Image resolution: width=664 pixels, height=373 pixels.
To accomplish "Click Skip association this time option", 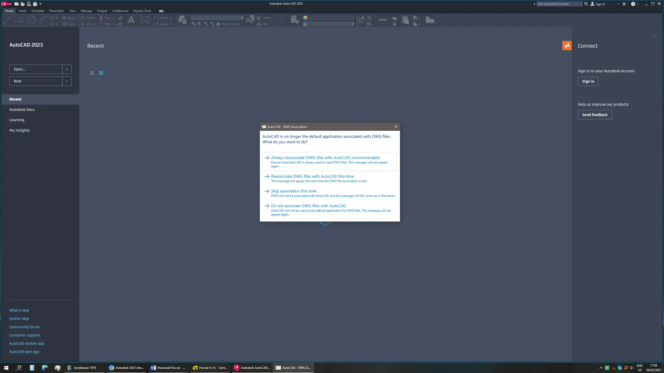I will click(x=294, y=191).
